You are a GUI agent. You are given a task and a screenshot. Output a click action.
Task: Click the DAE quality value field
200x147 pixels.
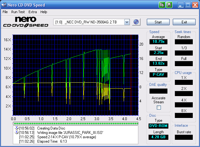tap(158, 91)
